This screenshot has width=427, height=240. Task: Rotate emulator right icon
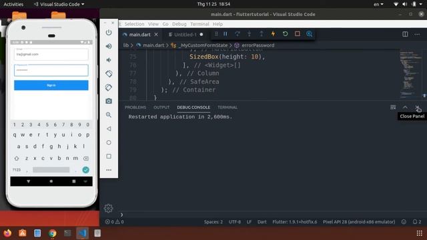109,87
